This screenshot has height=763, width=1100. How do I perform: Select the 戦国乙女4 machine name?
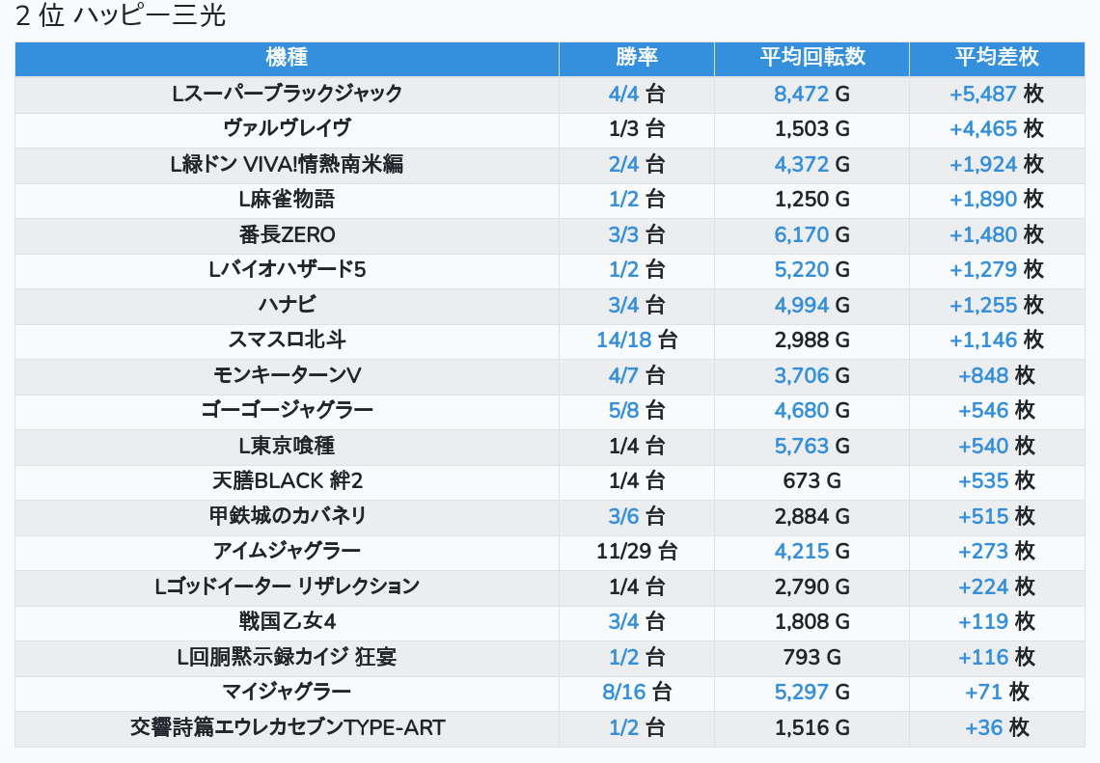click(287, 621)
